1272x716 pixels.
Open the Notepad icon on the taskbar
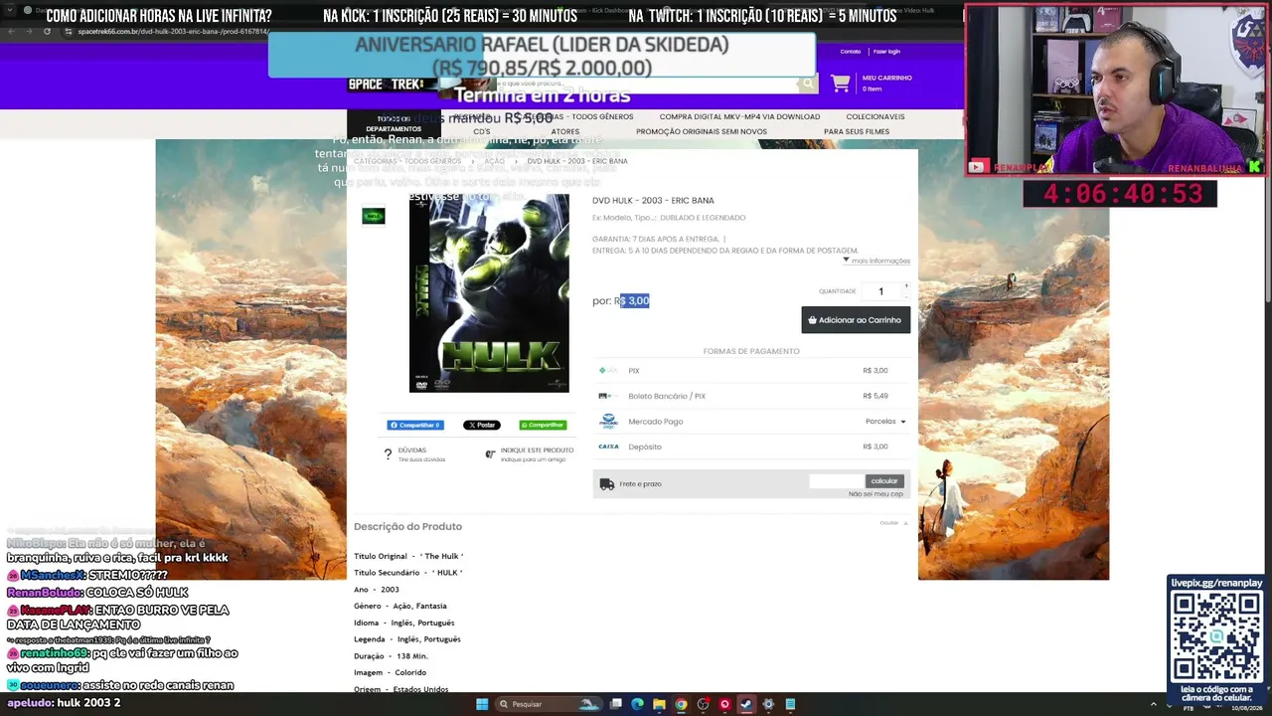(790, 704)
